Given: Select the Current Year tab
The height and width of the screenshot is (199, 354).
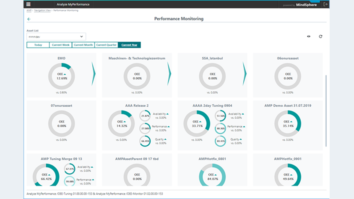Looking at the screenshot, I should click(129, 45).
